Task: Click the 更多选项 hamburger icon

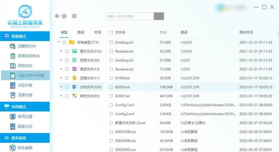Action: (7, 138)
